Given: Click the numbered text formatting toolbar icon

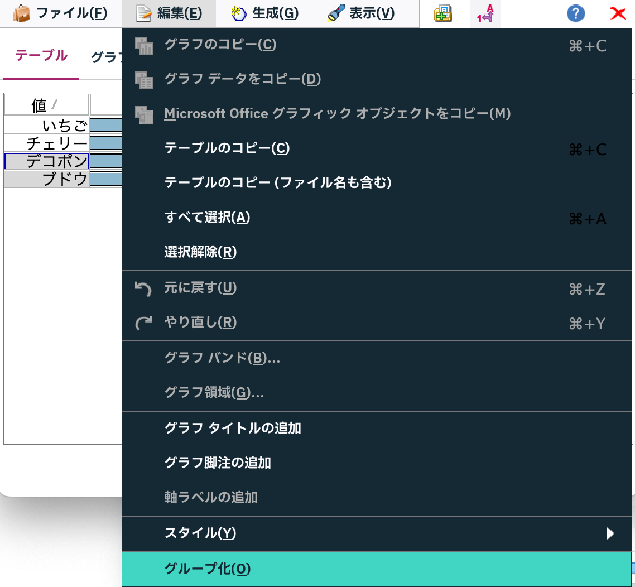Looking at the screenshot, I should (x=484, y=14).
